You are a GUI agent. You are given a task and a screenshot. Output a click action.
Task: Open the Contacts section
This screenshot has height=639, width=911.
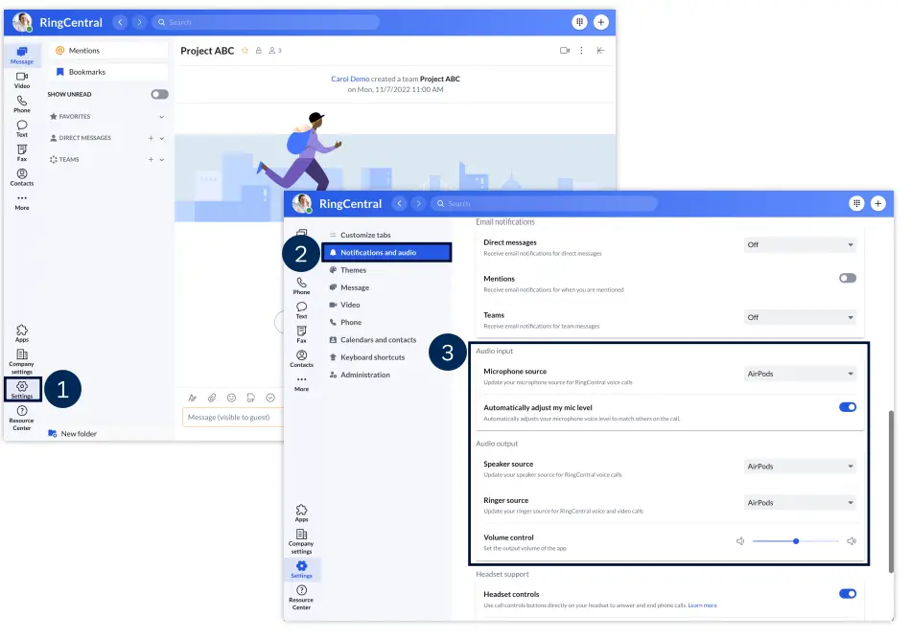pos(21,177)
